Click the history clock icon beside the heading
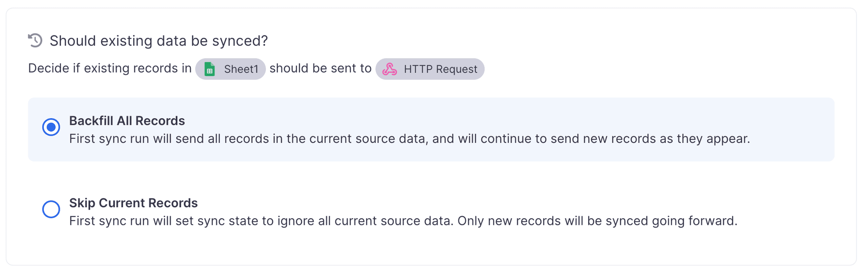This screenshot has height=272, width=863. point(35,40)
